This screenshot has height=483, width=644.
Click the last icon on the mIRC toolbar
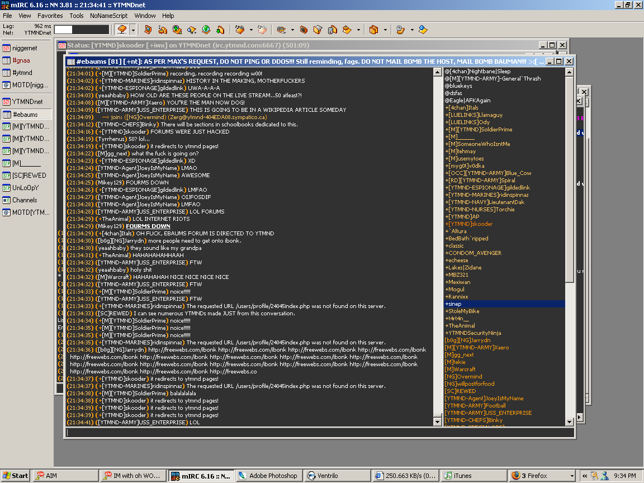pyautogui.click(x=423, y=29)
